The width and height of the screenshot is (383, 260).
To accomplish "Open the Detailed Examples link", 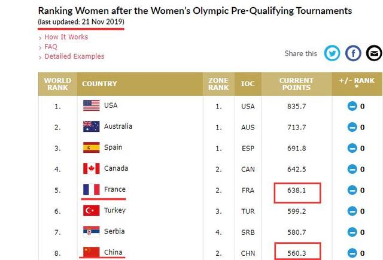I will tap(74, 56).
